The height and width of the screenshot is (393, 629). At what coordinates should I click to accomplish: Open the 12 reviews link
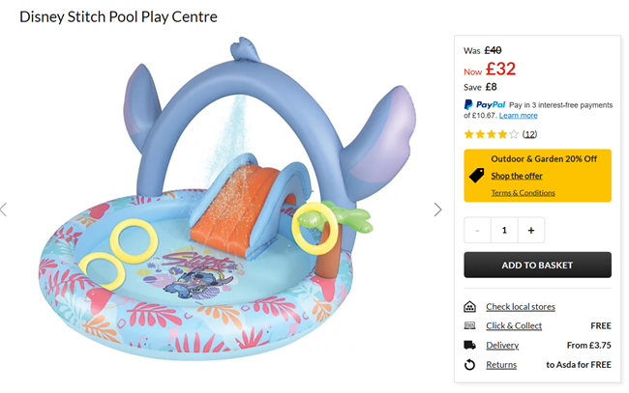(530, 134)
